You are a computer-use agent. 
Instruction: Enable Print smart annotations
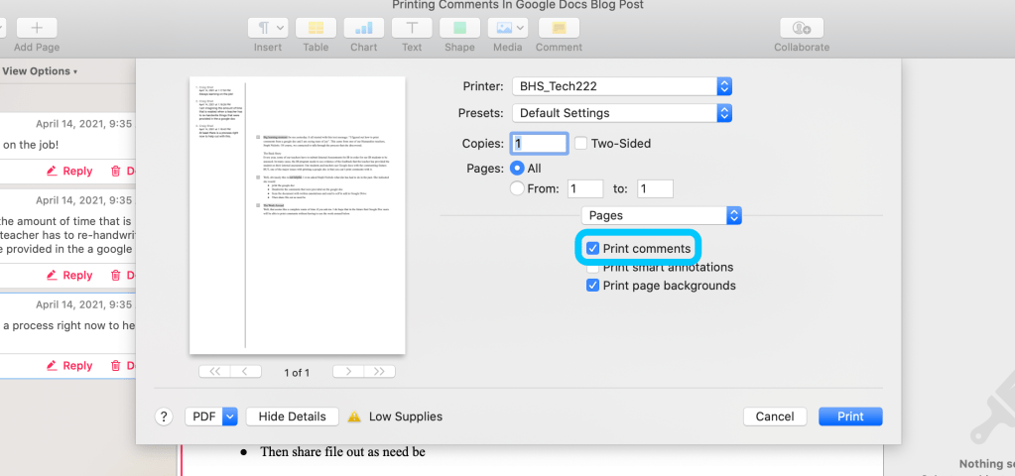pos(593,268)
